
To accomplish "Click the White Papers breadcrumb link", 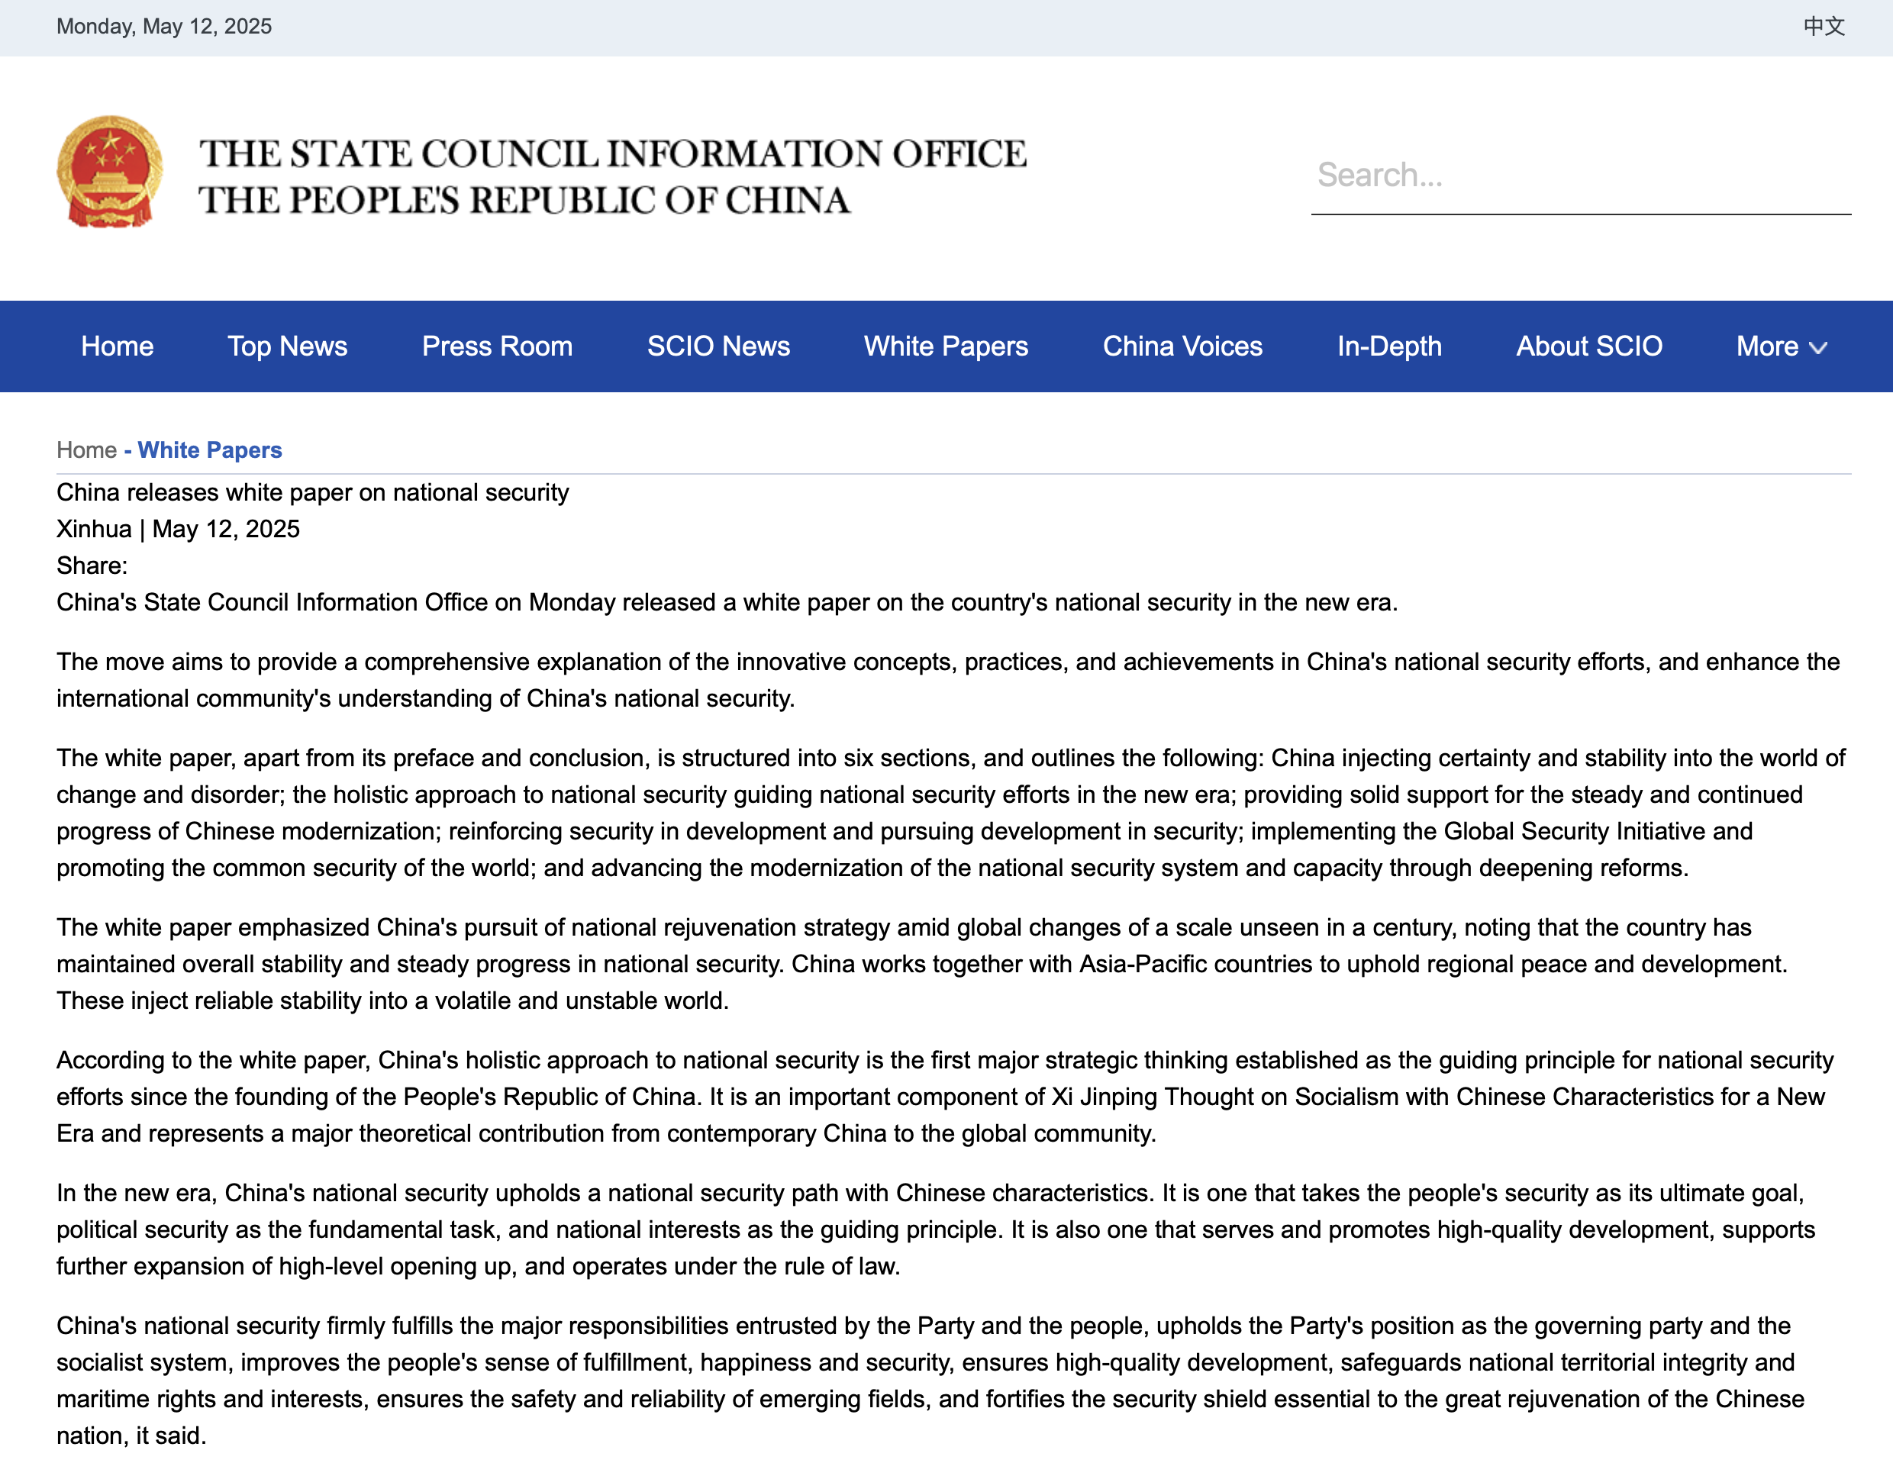I will coord(210,450).
